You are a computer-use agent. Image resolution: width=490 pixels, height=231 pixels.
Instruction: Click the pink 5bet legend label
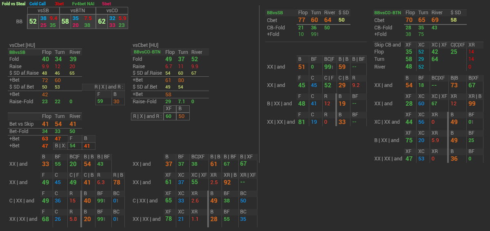click(106, 4)
